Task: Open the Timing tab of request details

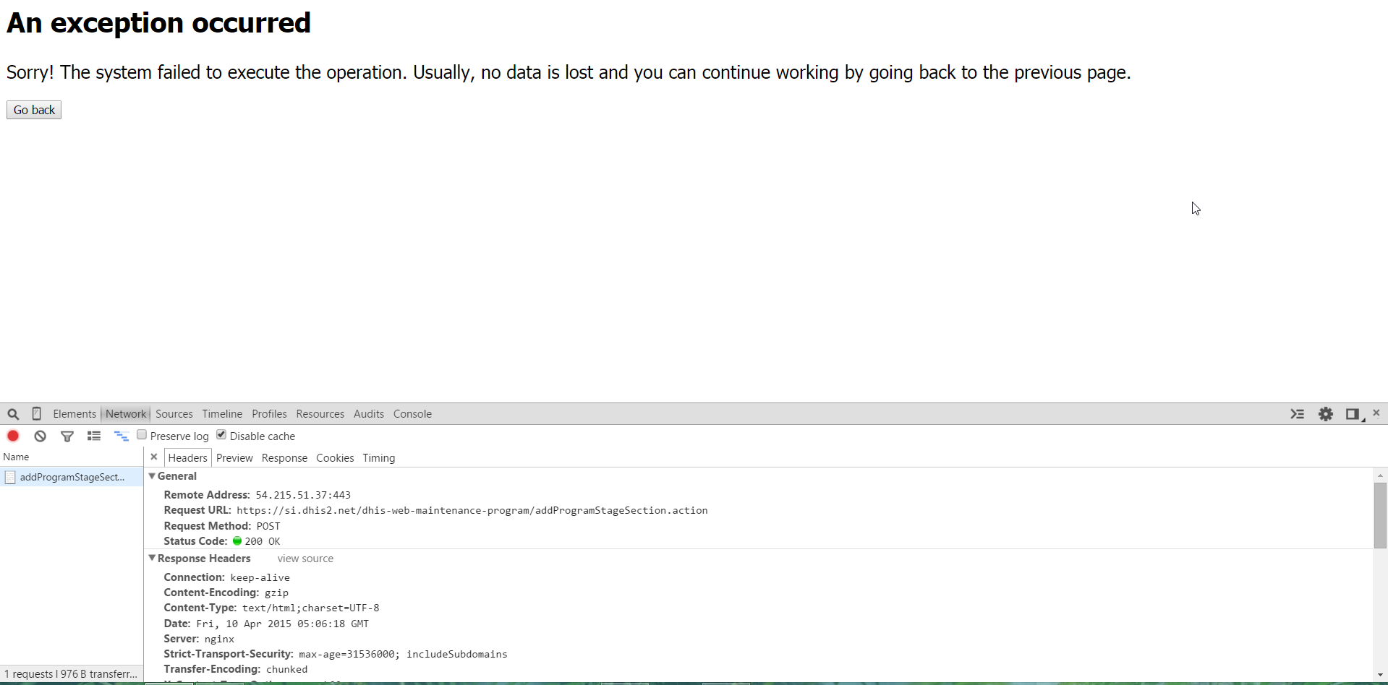Action: click(x=378, y=458)
